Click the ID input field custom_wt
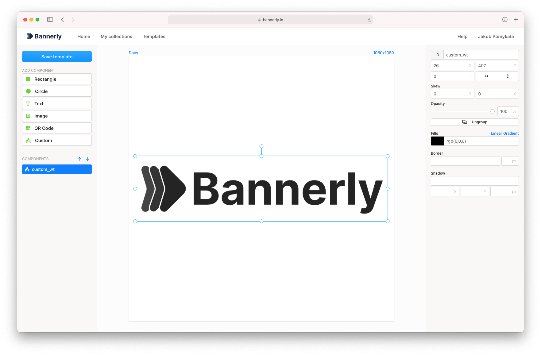The height and width of the screenshot is (355, 541). (x=481, y=55)
